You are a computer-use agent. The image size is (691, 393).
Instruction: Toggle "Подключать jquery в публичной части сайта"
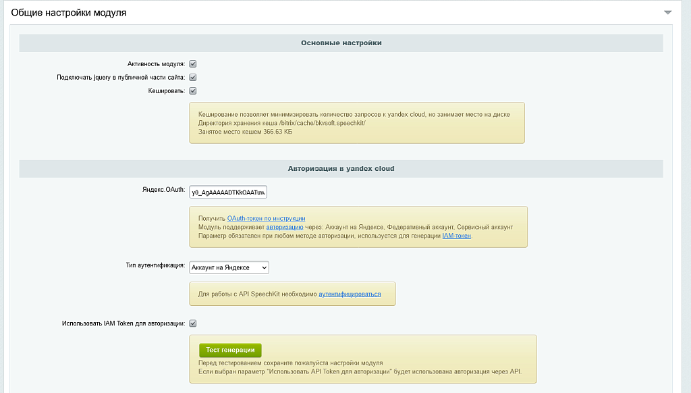click(193, 77)
